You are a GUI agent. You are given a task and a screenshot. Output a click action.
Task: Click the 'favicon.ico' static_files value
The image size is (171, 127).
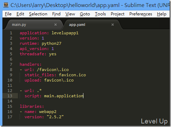[x=73, y=75]
